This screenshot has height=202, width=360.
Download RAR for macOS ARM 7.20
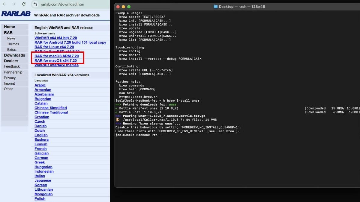tap(57, 56)
